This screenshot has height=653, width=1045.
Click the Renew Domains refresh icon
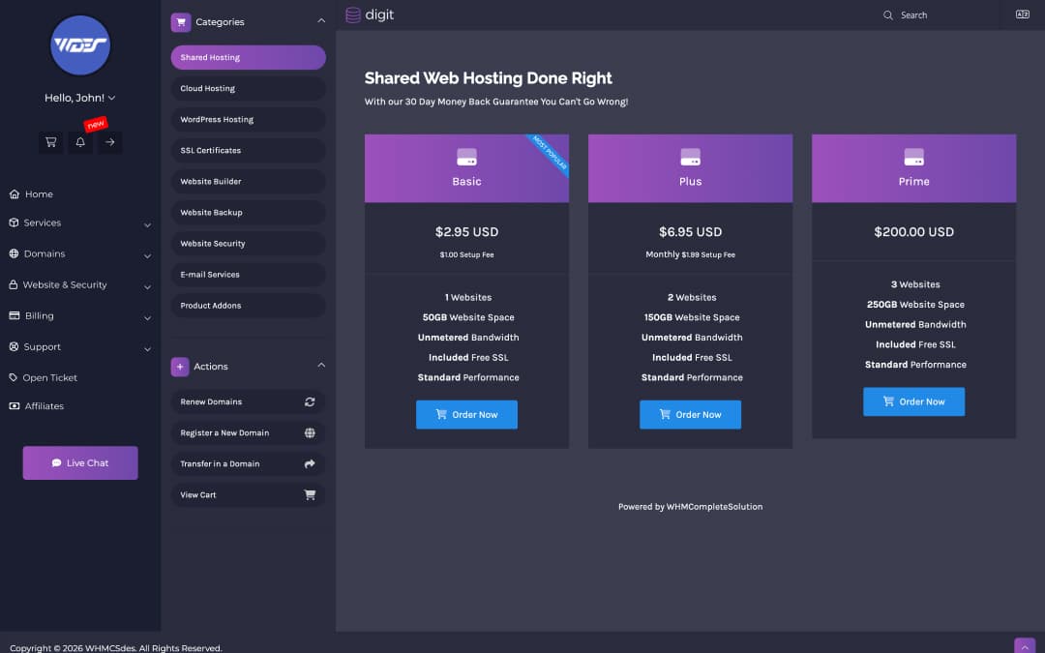coord(310,401)
